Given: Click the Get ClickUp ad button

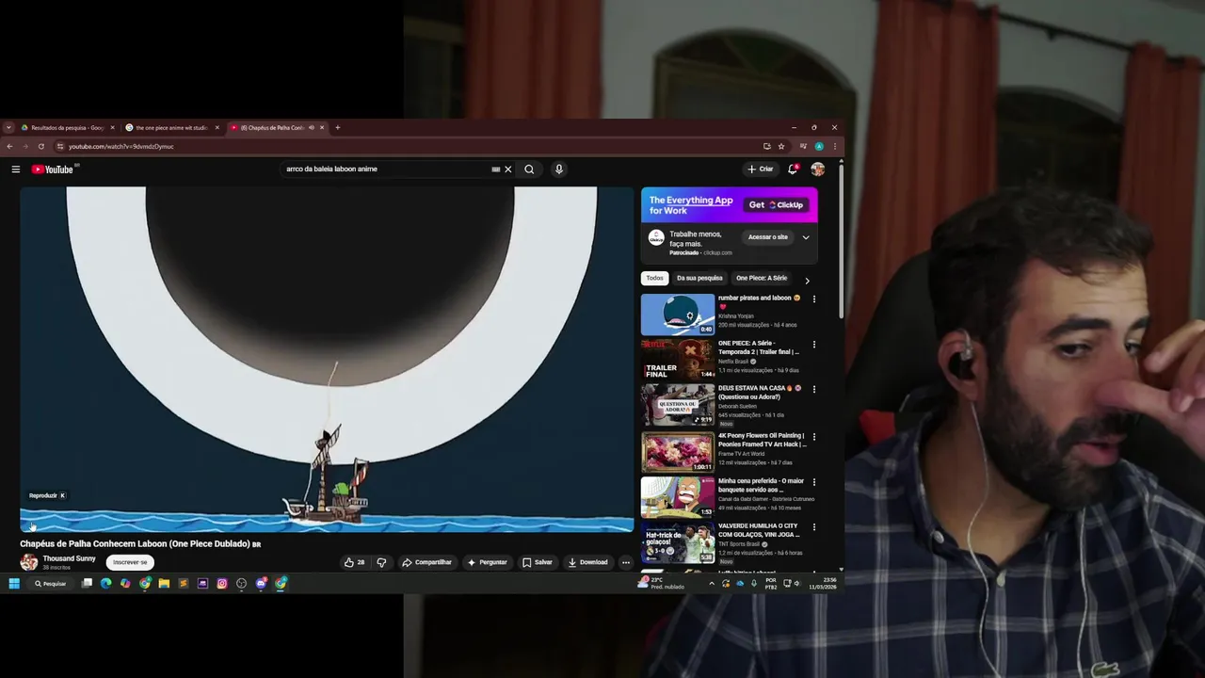Looking at the screenshot, I should click(x=777, y=204).
